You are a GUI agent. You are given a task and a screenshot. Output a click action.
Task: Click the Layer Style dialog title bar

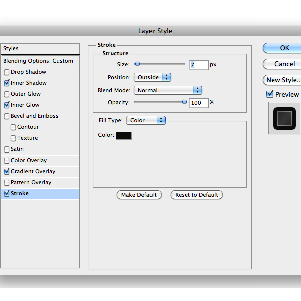(150, 31)
